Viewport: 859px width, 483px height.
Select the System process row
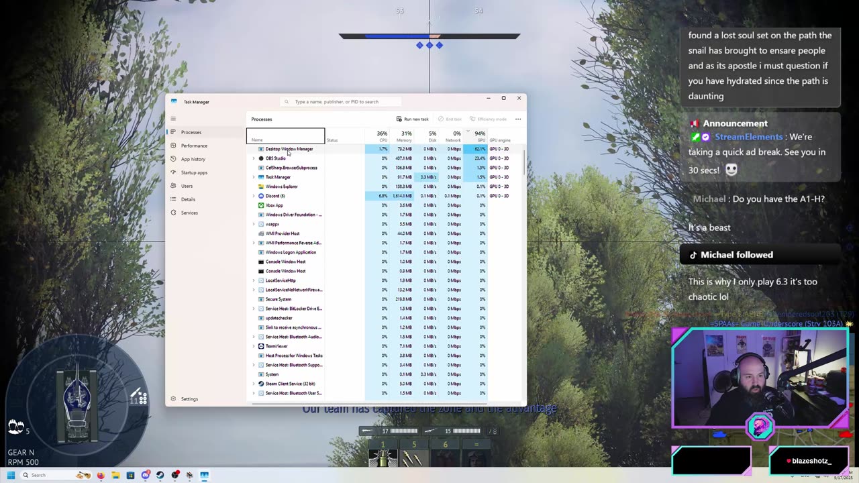click(x=383, y=374)
